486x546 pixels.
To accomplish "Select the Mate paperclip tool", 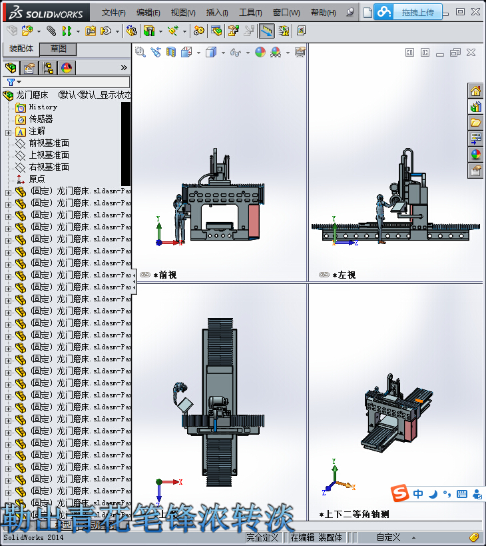I will pos(51,31).
